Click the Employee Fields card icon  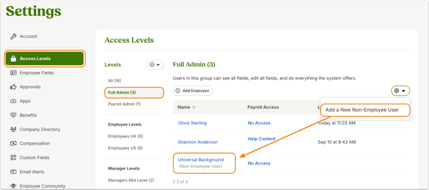click(x=13, y=73)
